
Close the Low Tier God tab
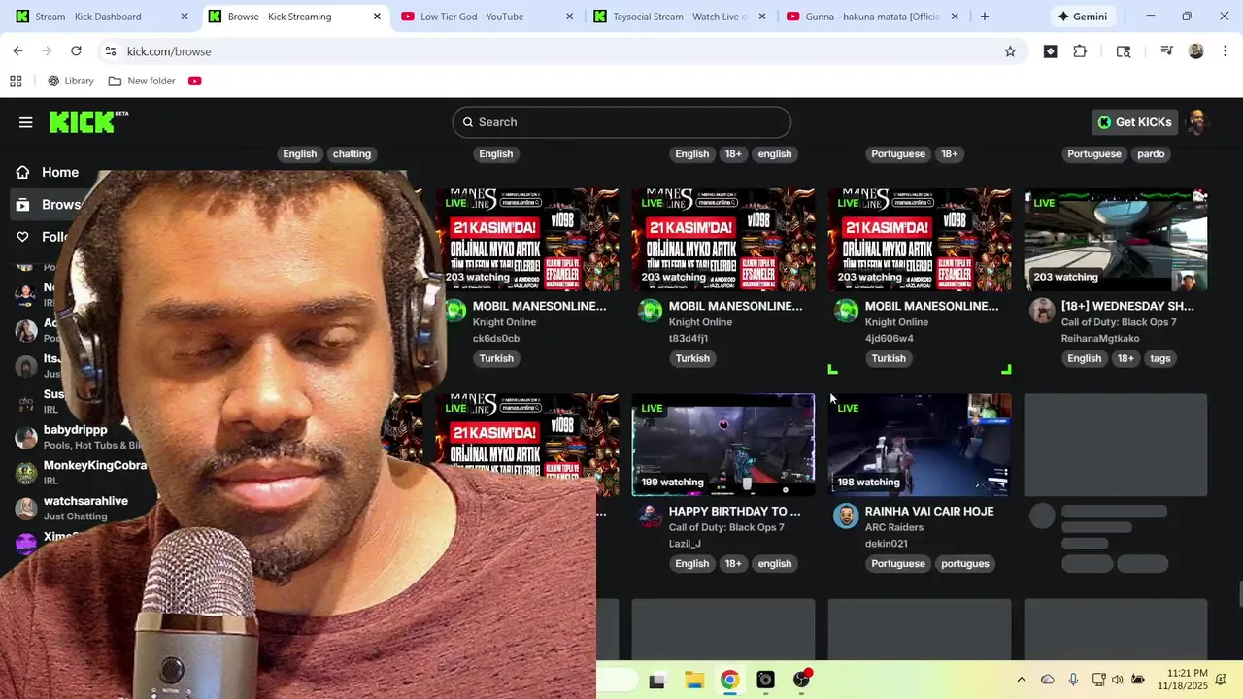(570, 17)
